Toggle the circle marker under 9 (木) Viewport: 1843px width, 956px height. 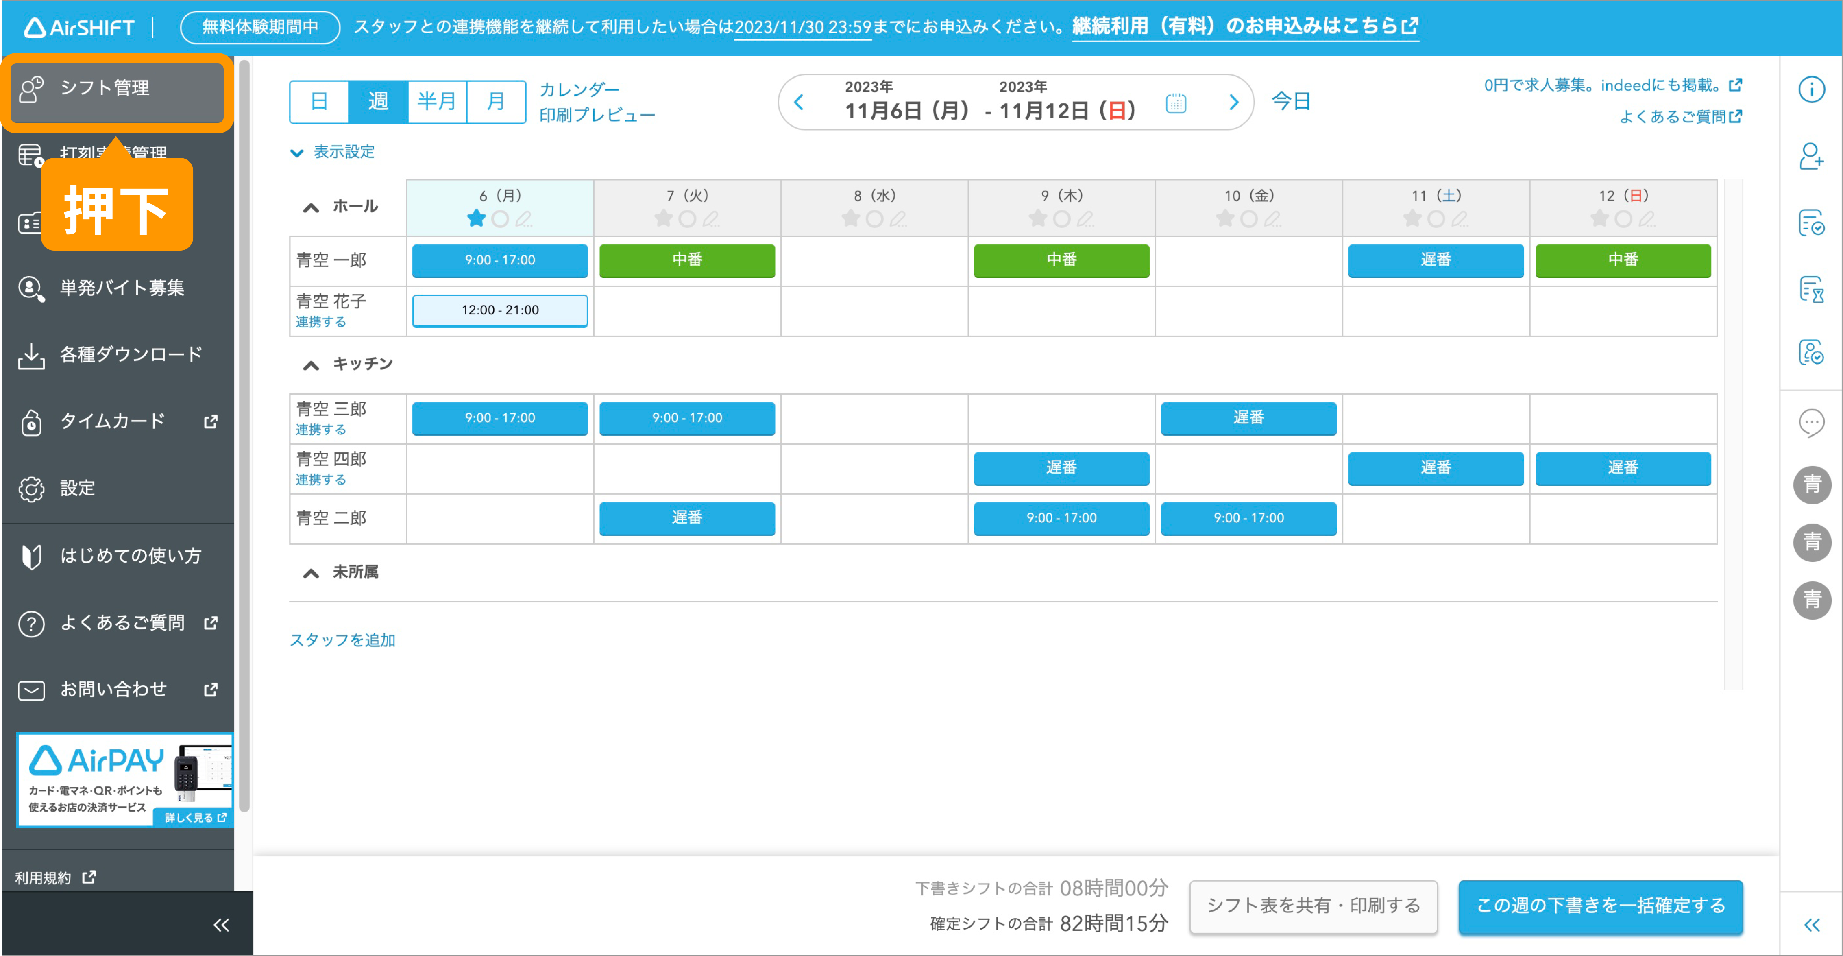tap(1062, 219)
